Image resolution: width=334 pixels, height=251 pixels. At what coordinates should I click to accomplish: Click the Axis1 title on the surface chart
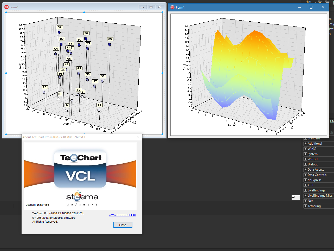click(184, 67)
